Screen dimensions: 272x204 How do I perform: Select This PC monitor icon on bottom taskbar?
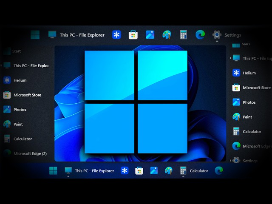pos(68,170)
